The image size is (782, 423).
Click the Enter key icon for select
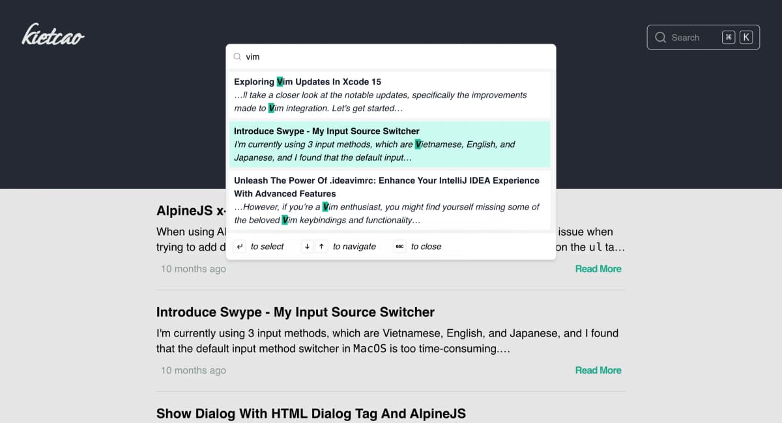[x=240, y=247]
